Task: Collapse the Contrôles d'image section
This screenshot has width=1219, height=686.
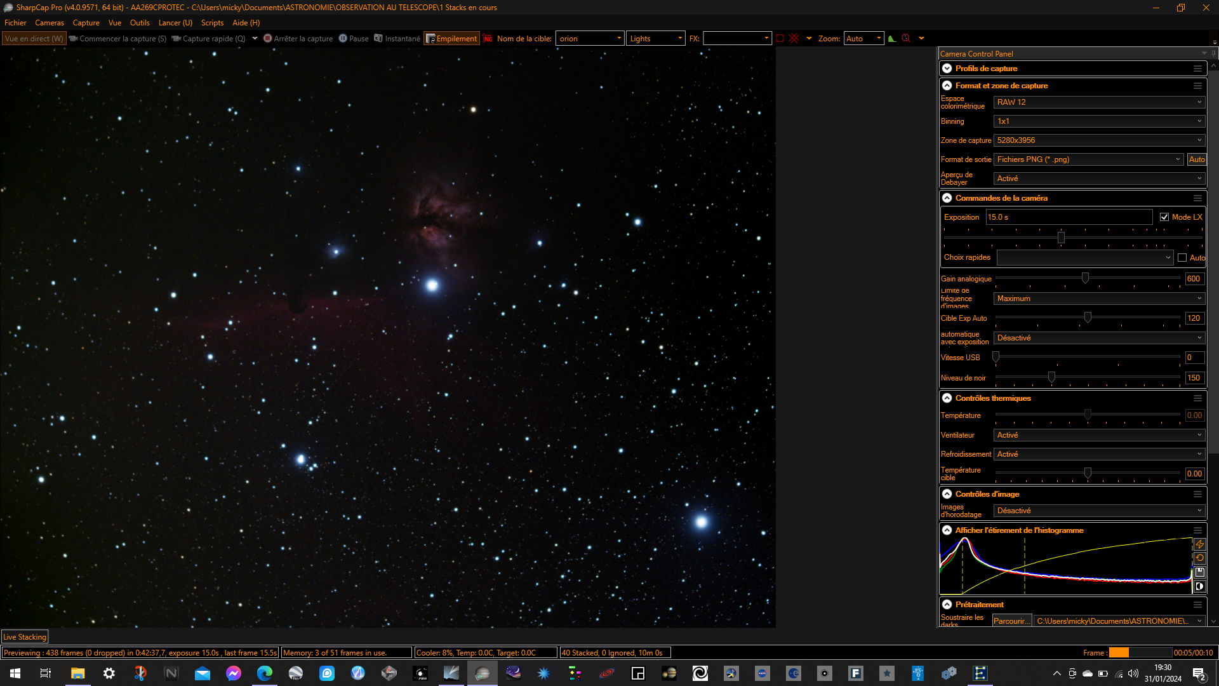Action: pos(947,494)
